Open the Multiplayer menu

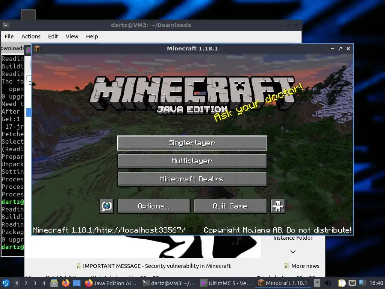click(192, 161)
